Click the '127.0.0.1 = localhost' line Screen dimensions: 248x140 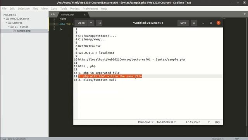tap(96, 53)
